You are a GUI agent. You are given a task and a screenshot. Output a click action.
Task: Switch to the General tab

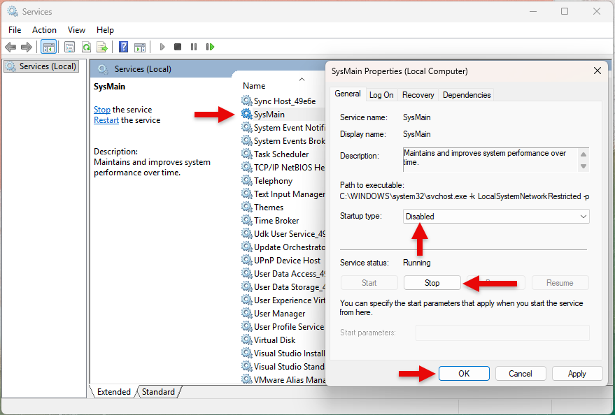tap(348, 94)
